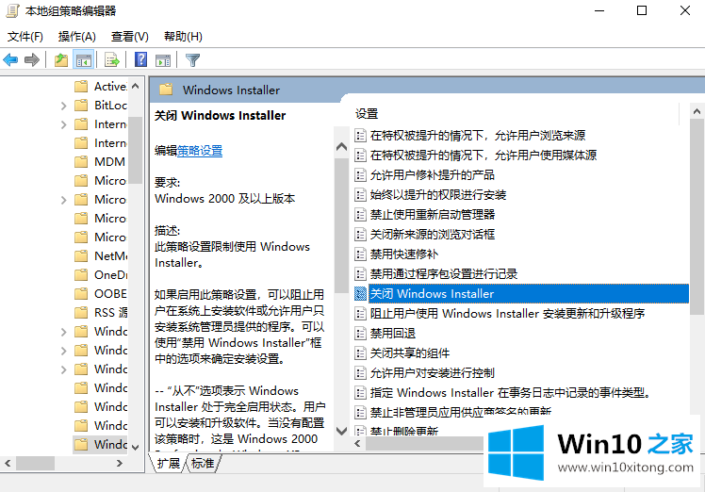Click the folder icon next to RSS 源

(81, 313)
